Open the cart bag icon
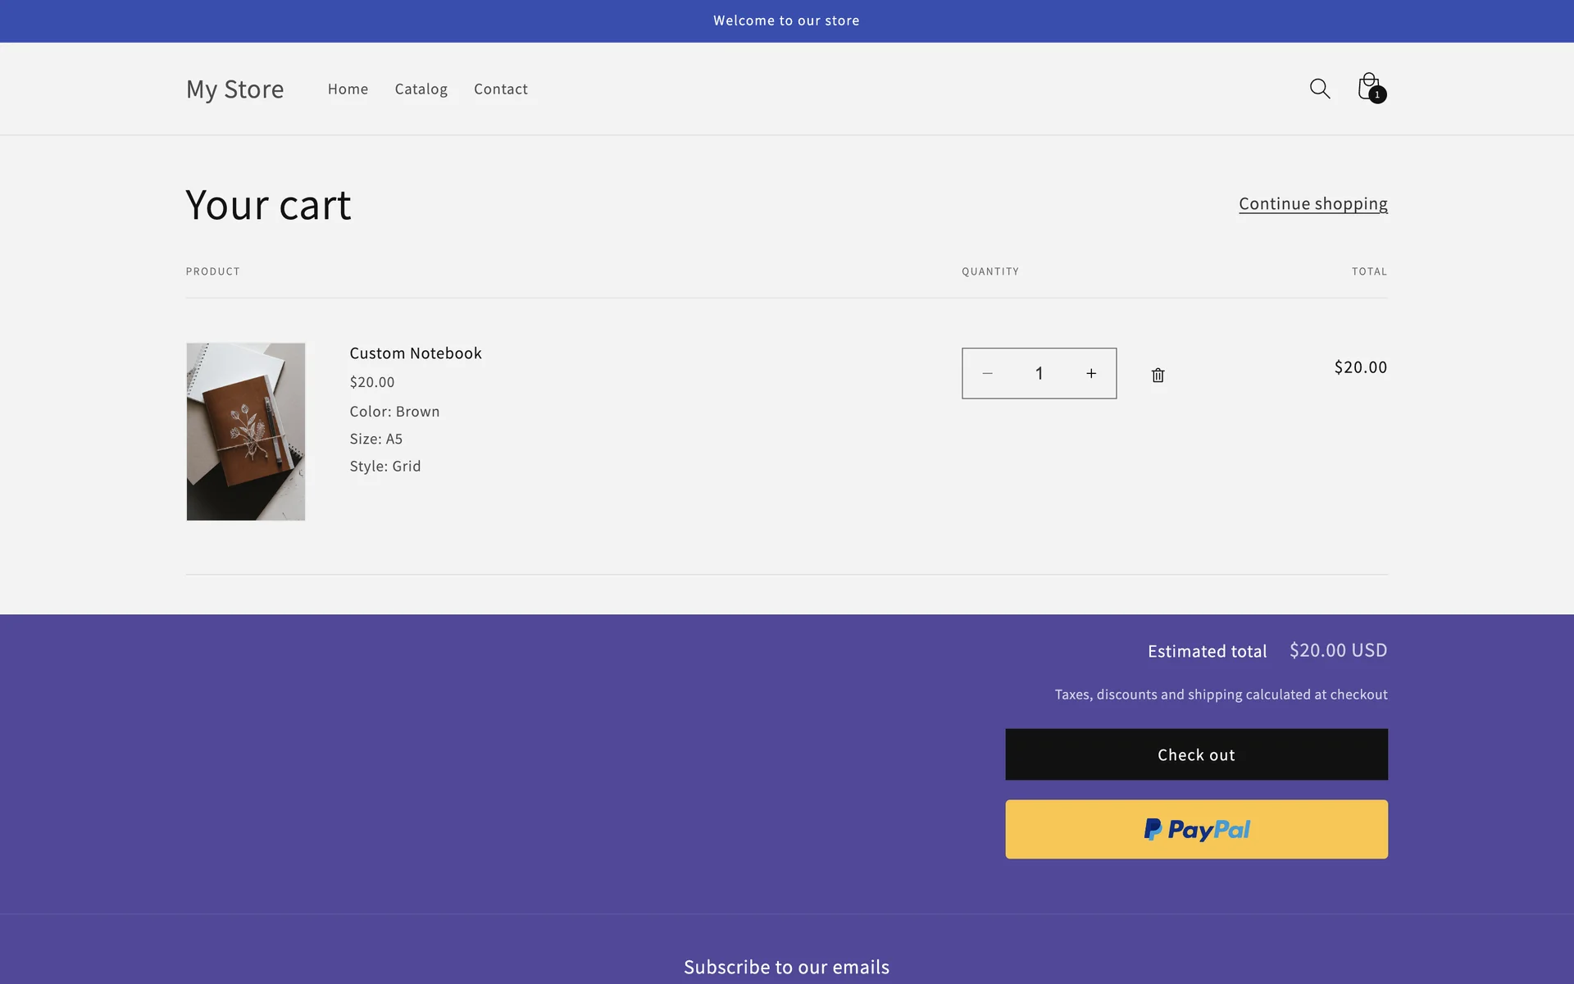The width and height of the screenshot is (1574, 984). coord(1367,85)
